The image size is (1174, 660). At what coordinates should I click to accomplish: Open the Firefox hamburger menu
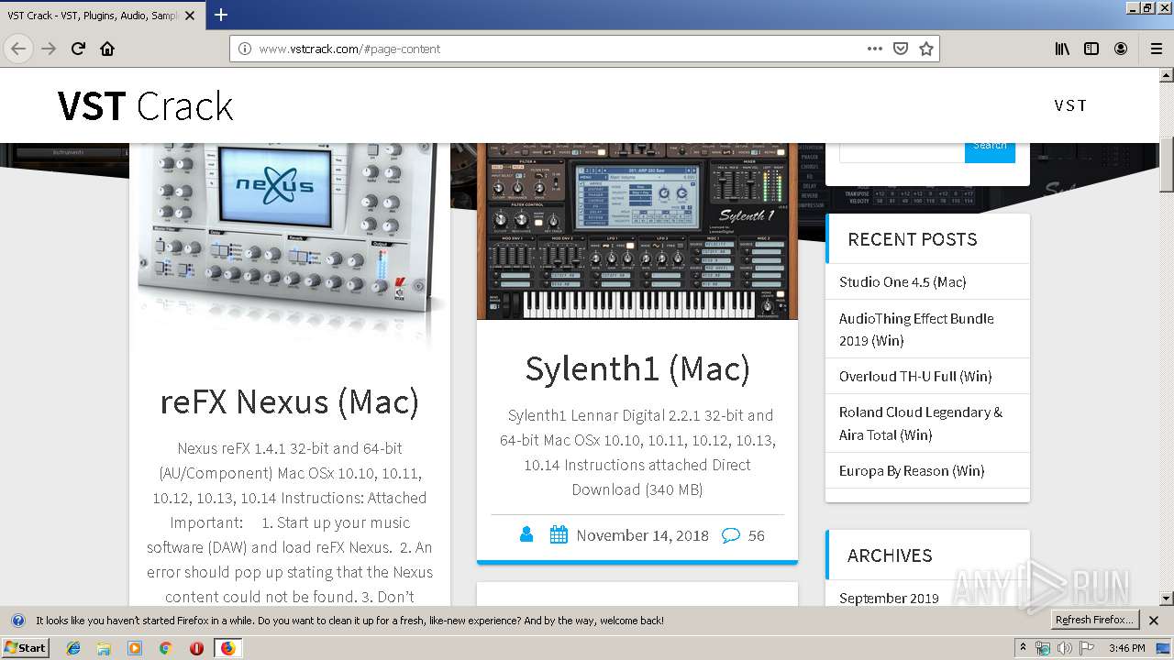pos(1156,49)
